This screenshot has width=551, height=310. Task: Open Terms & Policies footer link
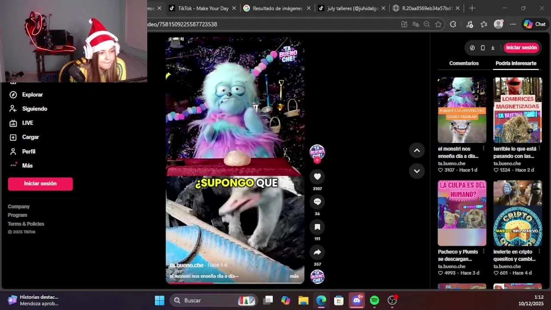point(26,224)
